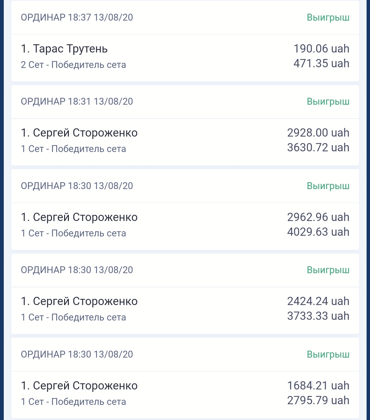Click the 190.06 uah stake amount
Image resolution: width=370 pixels, height=420 pixels.
point(321,49)
